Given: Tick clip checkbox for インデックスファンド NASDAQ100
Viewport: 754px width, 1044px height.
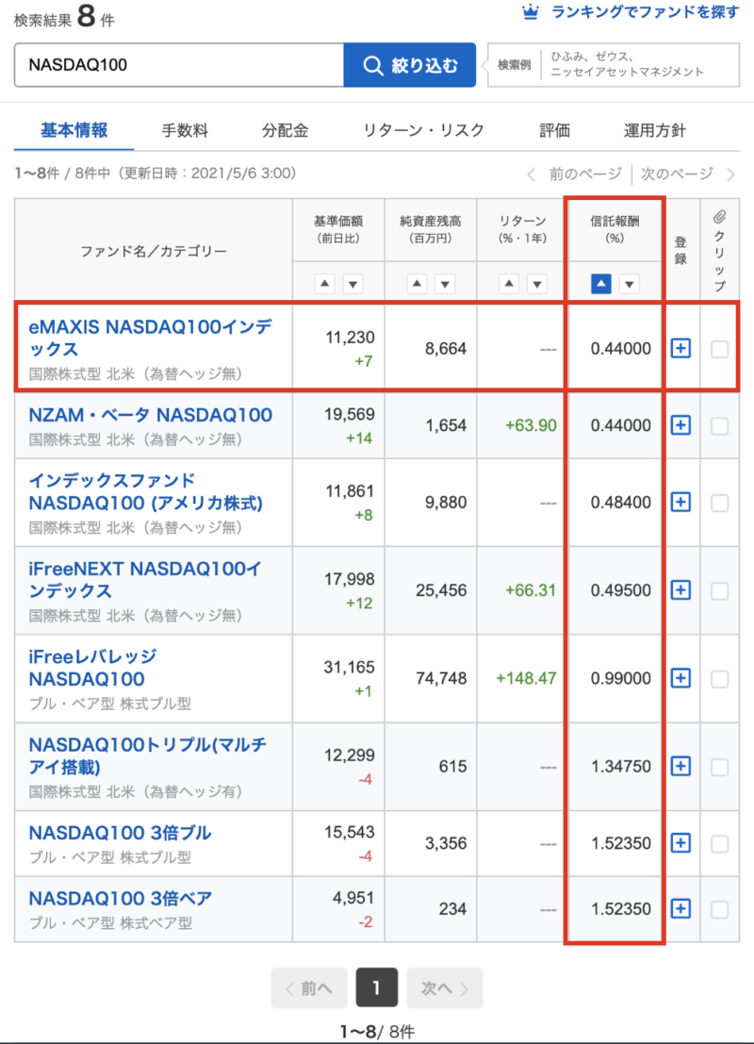Looking at the screenshot, I should pos(719,503).
